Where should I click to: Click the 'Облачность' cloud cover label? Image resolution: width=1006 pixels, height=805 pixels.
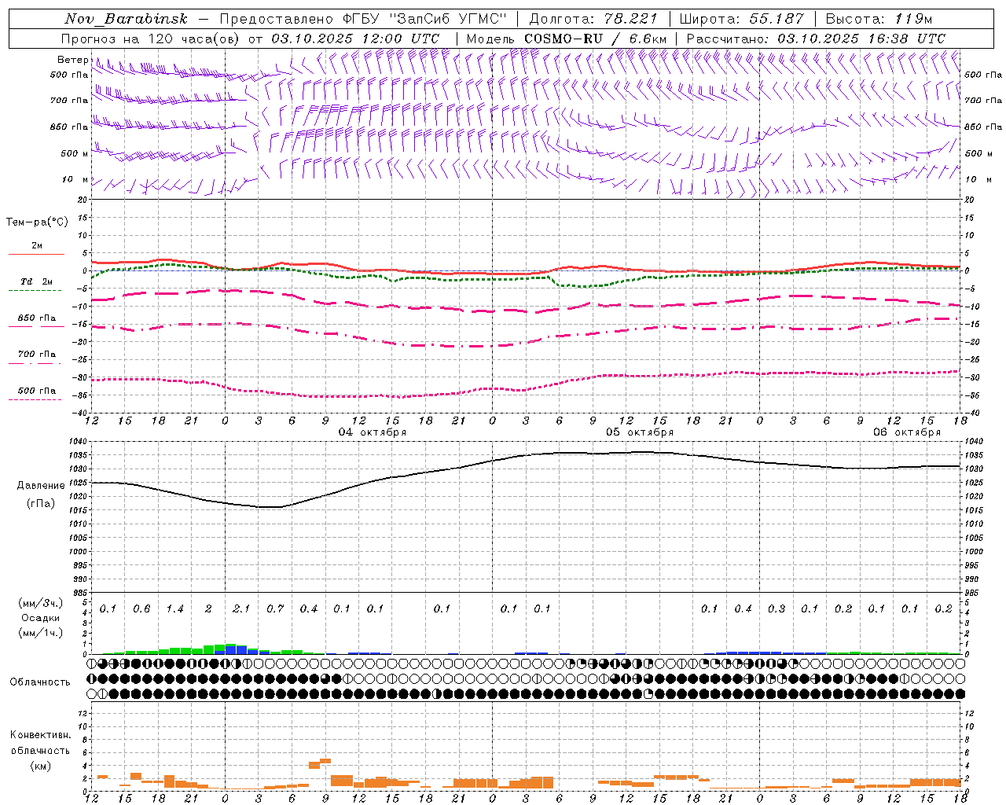tap(40, 682)
